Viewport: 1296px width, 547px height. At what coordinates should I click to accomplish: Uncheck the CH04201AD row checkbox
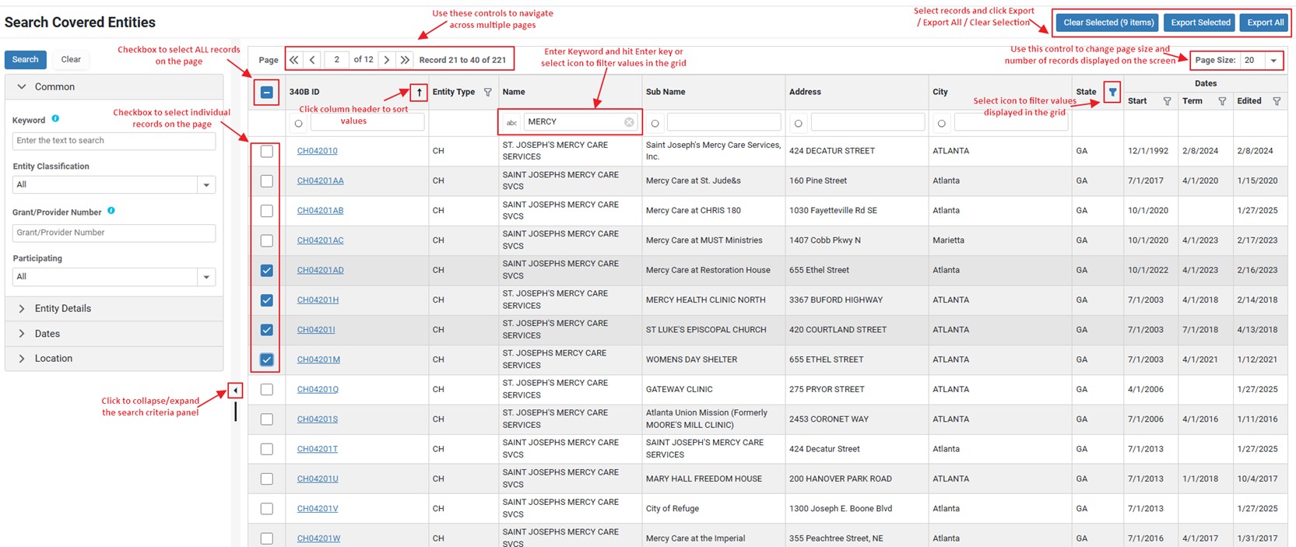click(x=266, y=271)
